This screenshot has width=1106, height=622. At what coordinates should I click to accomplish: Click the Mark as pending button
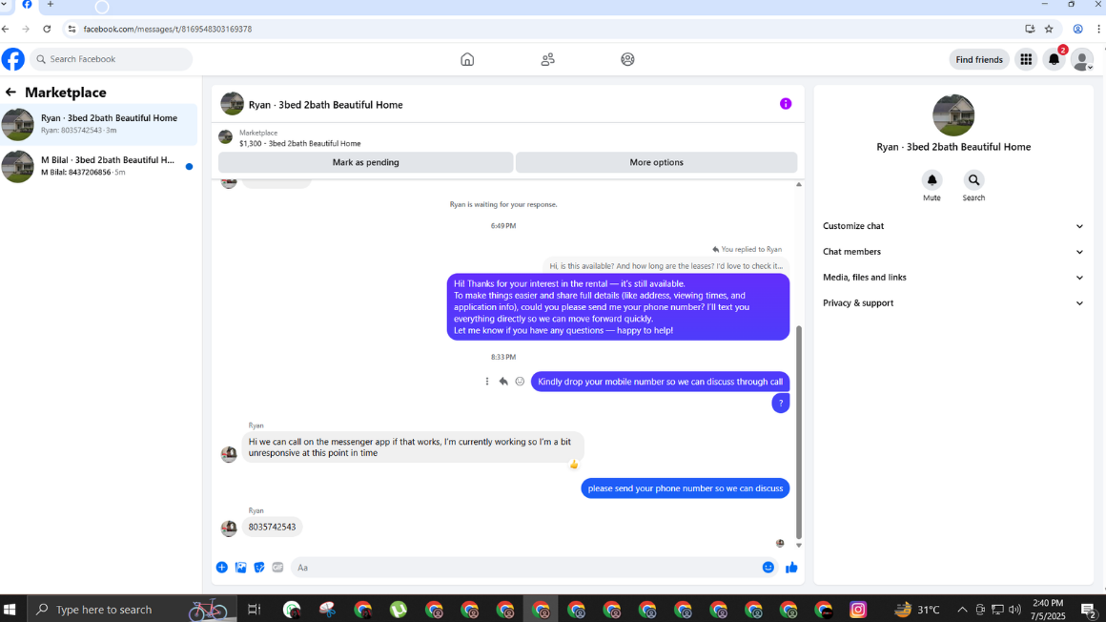(365, 162)
